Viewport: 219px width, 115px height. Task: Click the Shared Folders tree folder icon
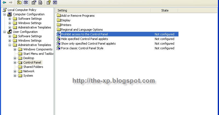point(20,67)
